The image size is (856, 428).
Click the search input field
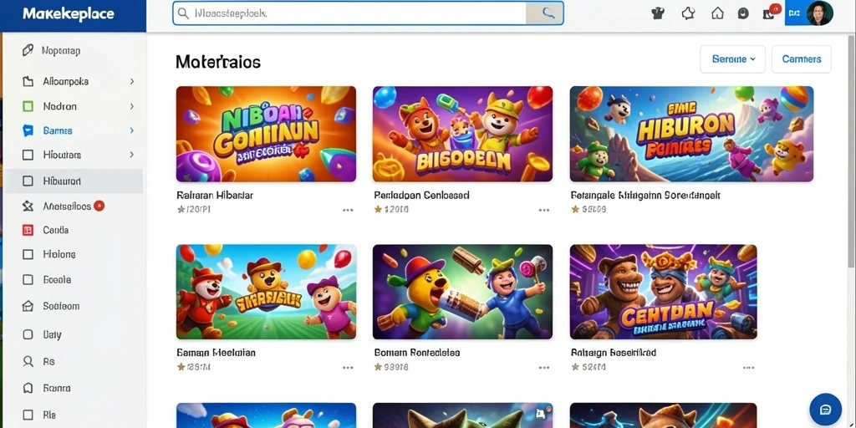349,13
